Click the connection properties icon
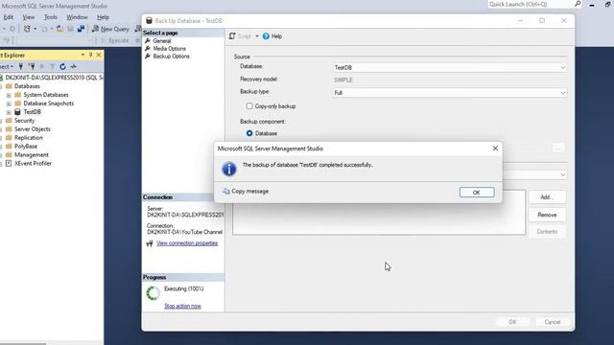 (150, 243)
